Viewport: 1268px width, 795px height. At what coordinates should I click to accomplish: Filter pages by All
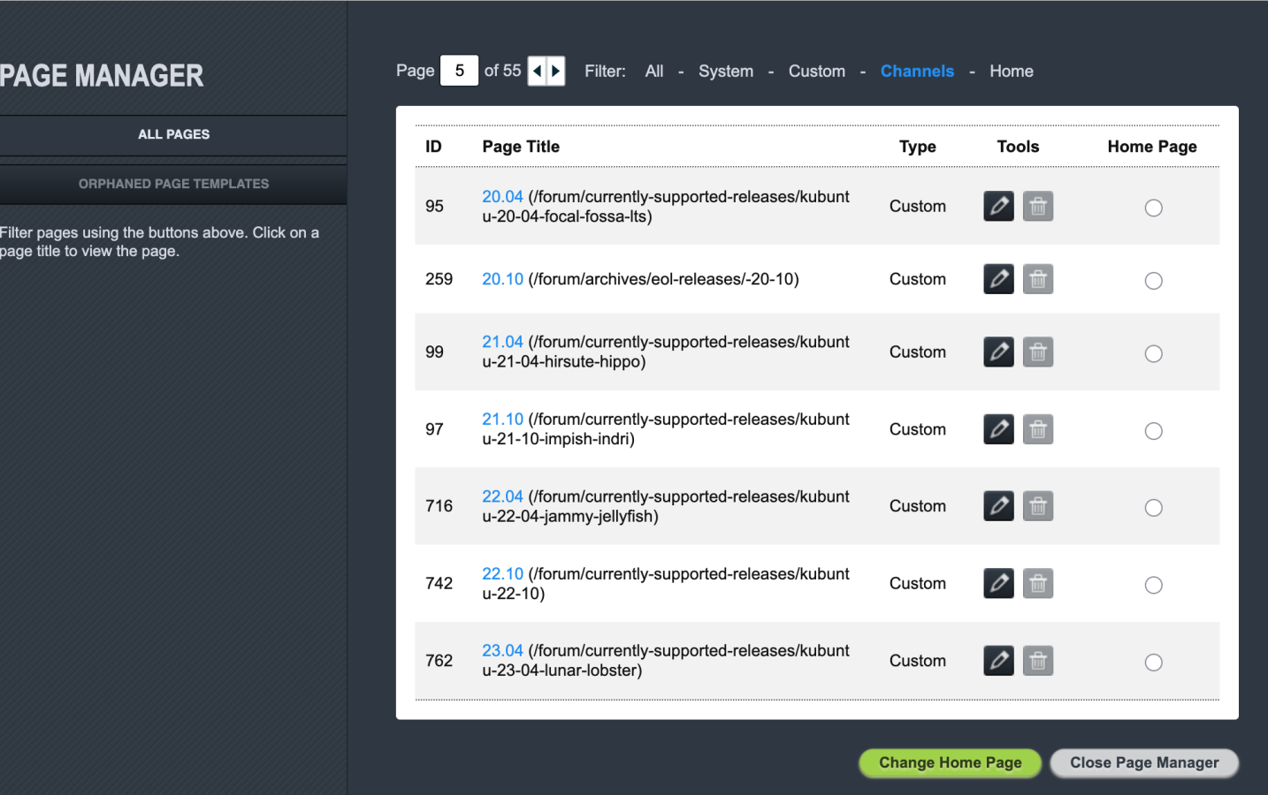click(654, 72)
